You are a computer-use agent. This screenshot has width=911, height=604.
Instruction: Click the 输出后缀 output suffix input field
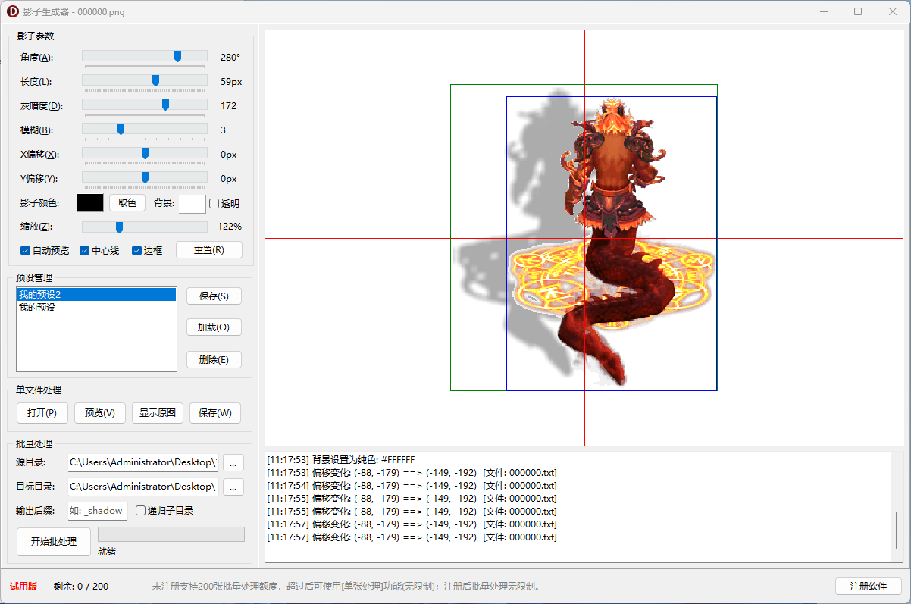tap(98, 511)
